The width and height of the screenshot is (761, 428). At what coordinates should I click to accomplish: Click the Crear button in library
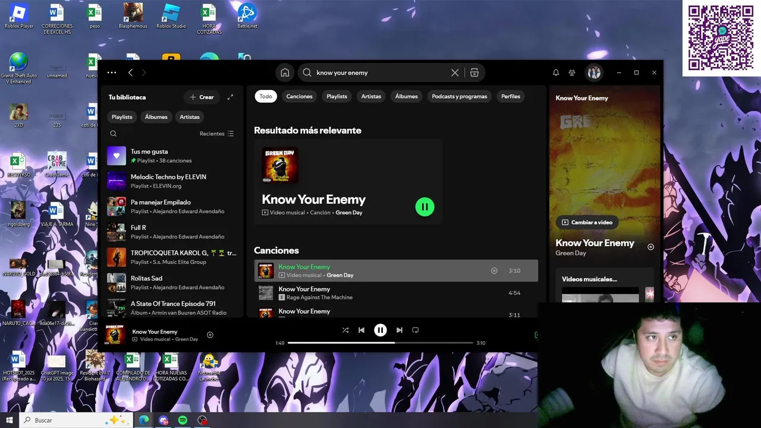click(202, 97)
